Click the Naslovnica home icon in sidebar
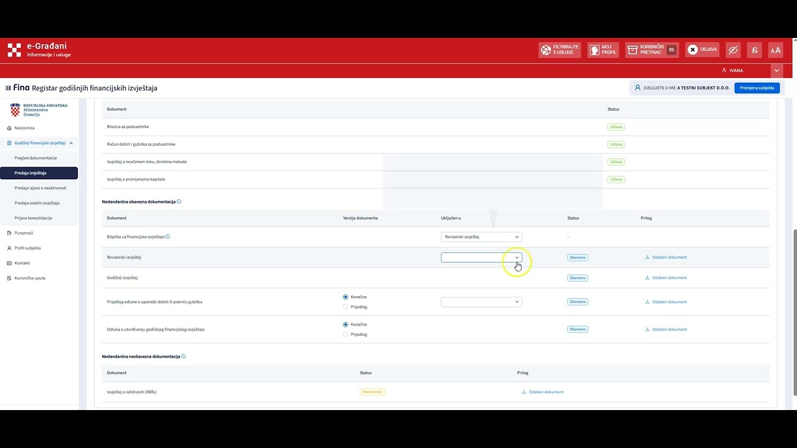Viewport: 797px width, 448px height. [9, 128]
